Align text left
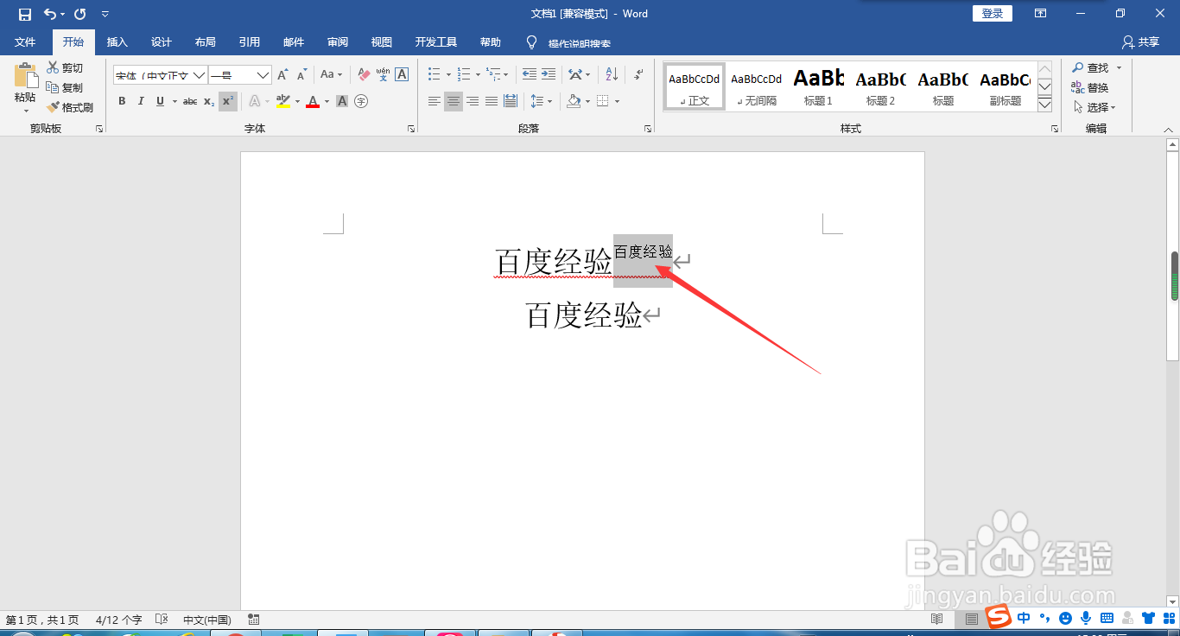1180x636 pixels. 435,101
